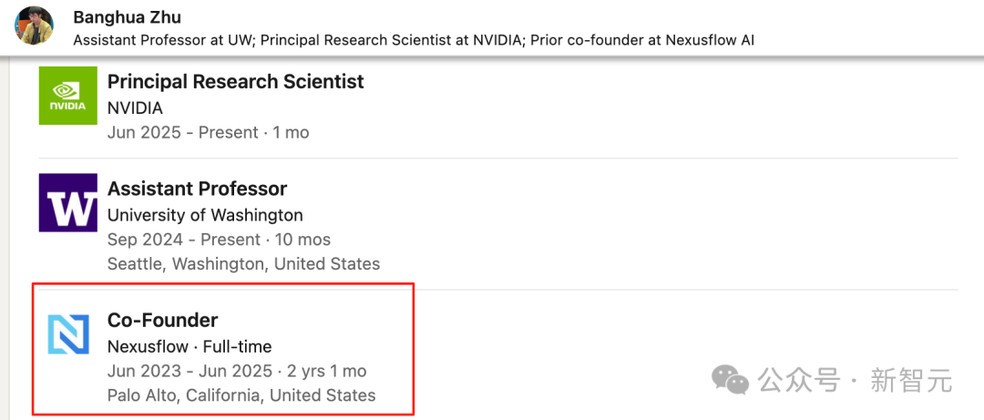The width and height of the screenshot is (984, 420).
Task: Open the NVIDIA company logo
Action: click(x=67, y=96)
